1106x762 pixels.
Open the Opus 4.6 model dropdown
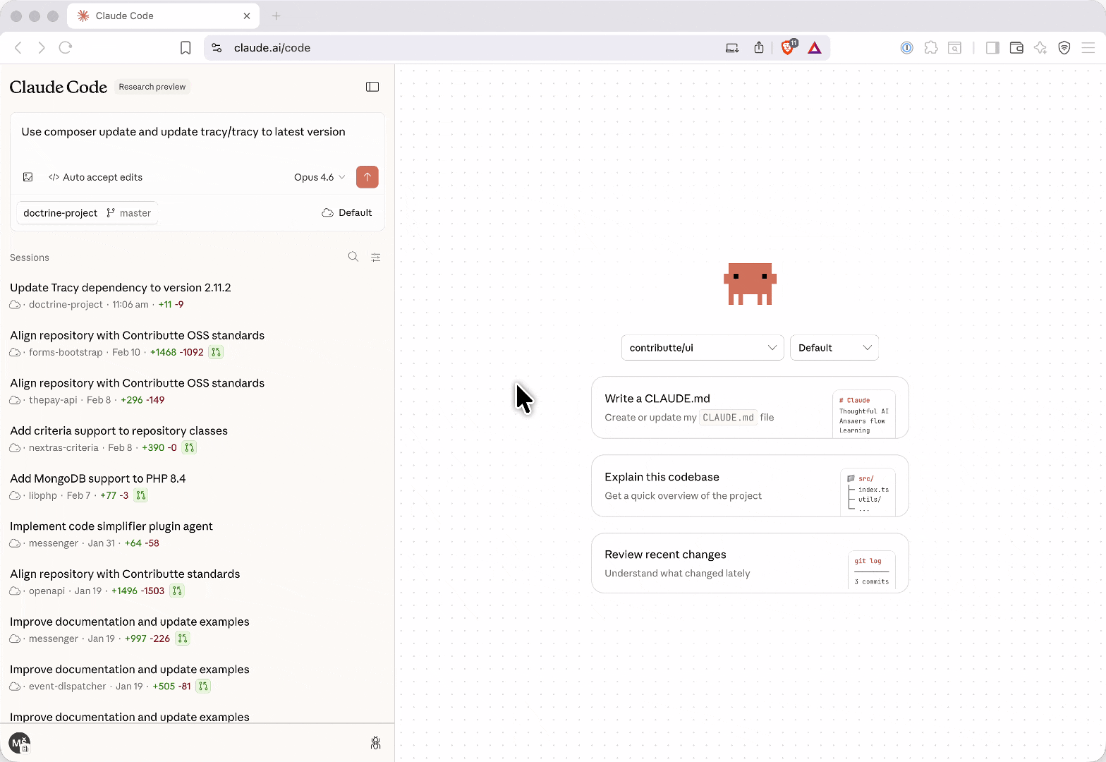pos(320,177)
